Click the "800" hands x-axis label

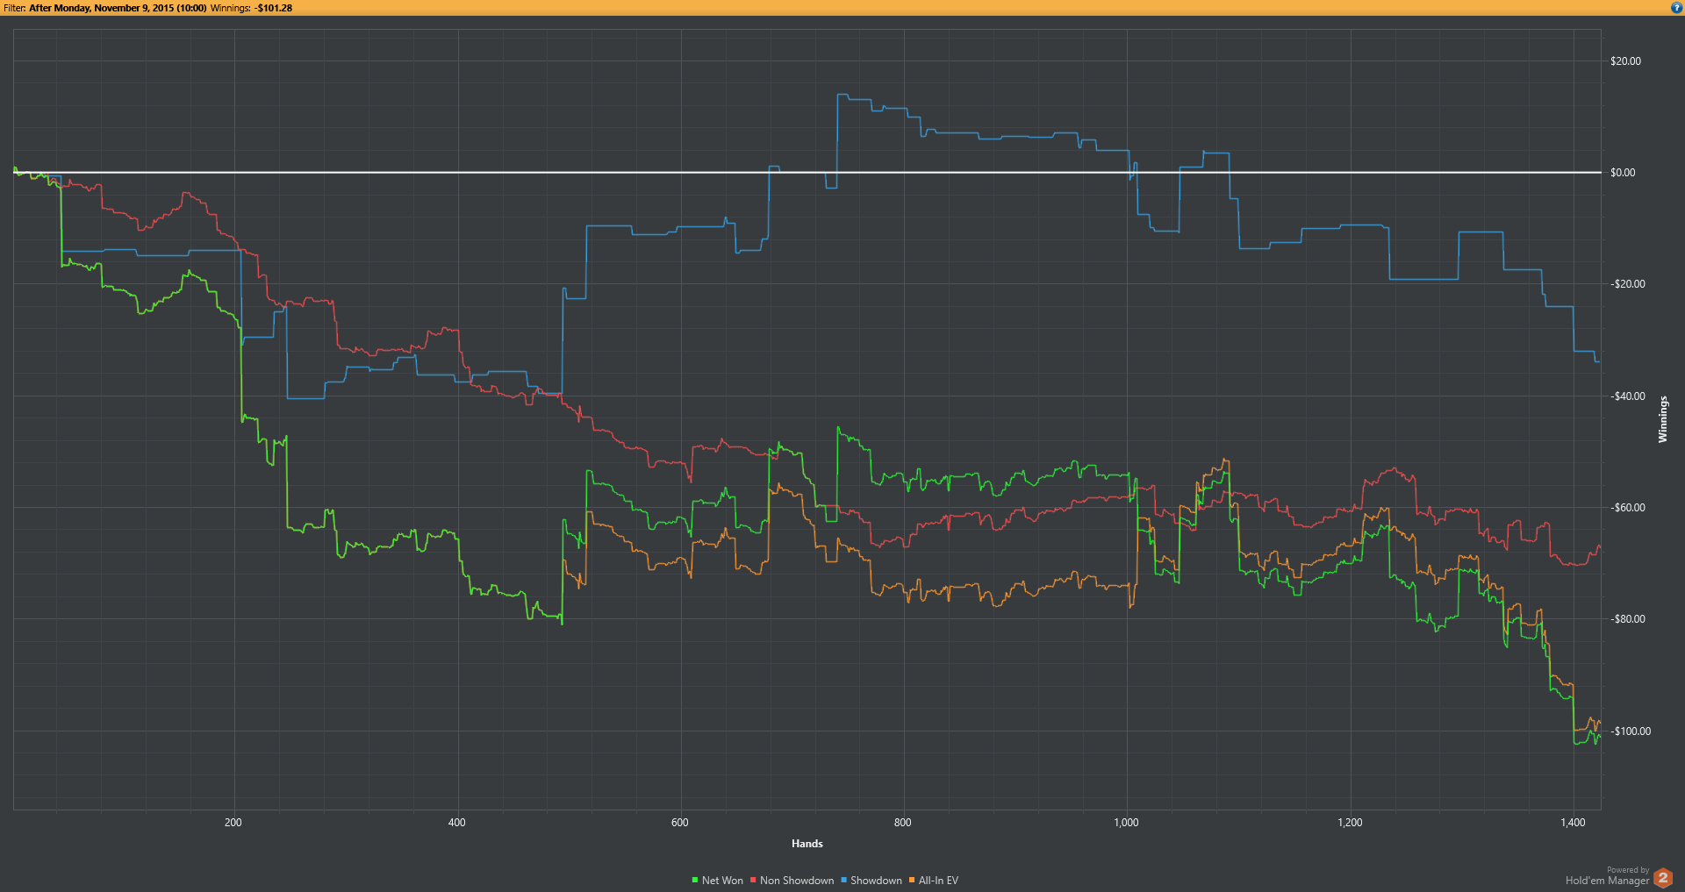[903, 823]
